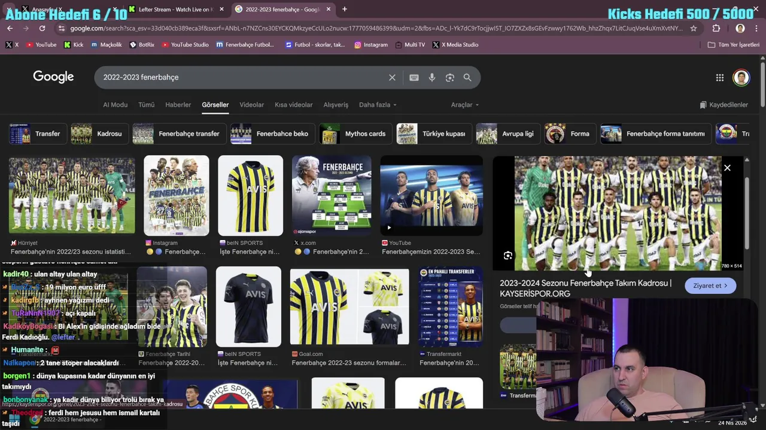Switch to the Haberler search tab

point(178,105)
